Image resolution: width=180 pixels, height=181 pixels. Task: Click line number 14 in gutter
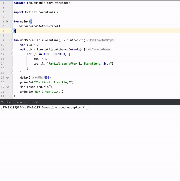click(3, 59)
